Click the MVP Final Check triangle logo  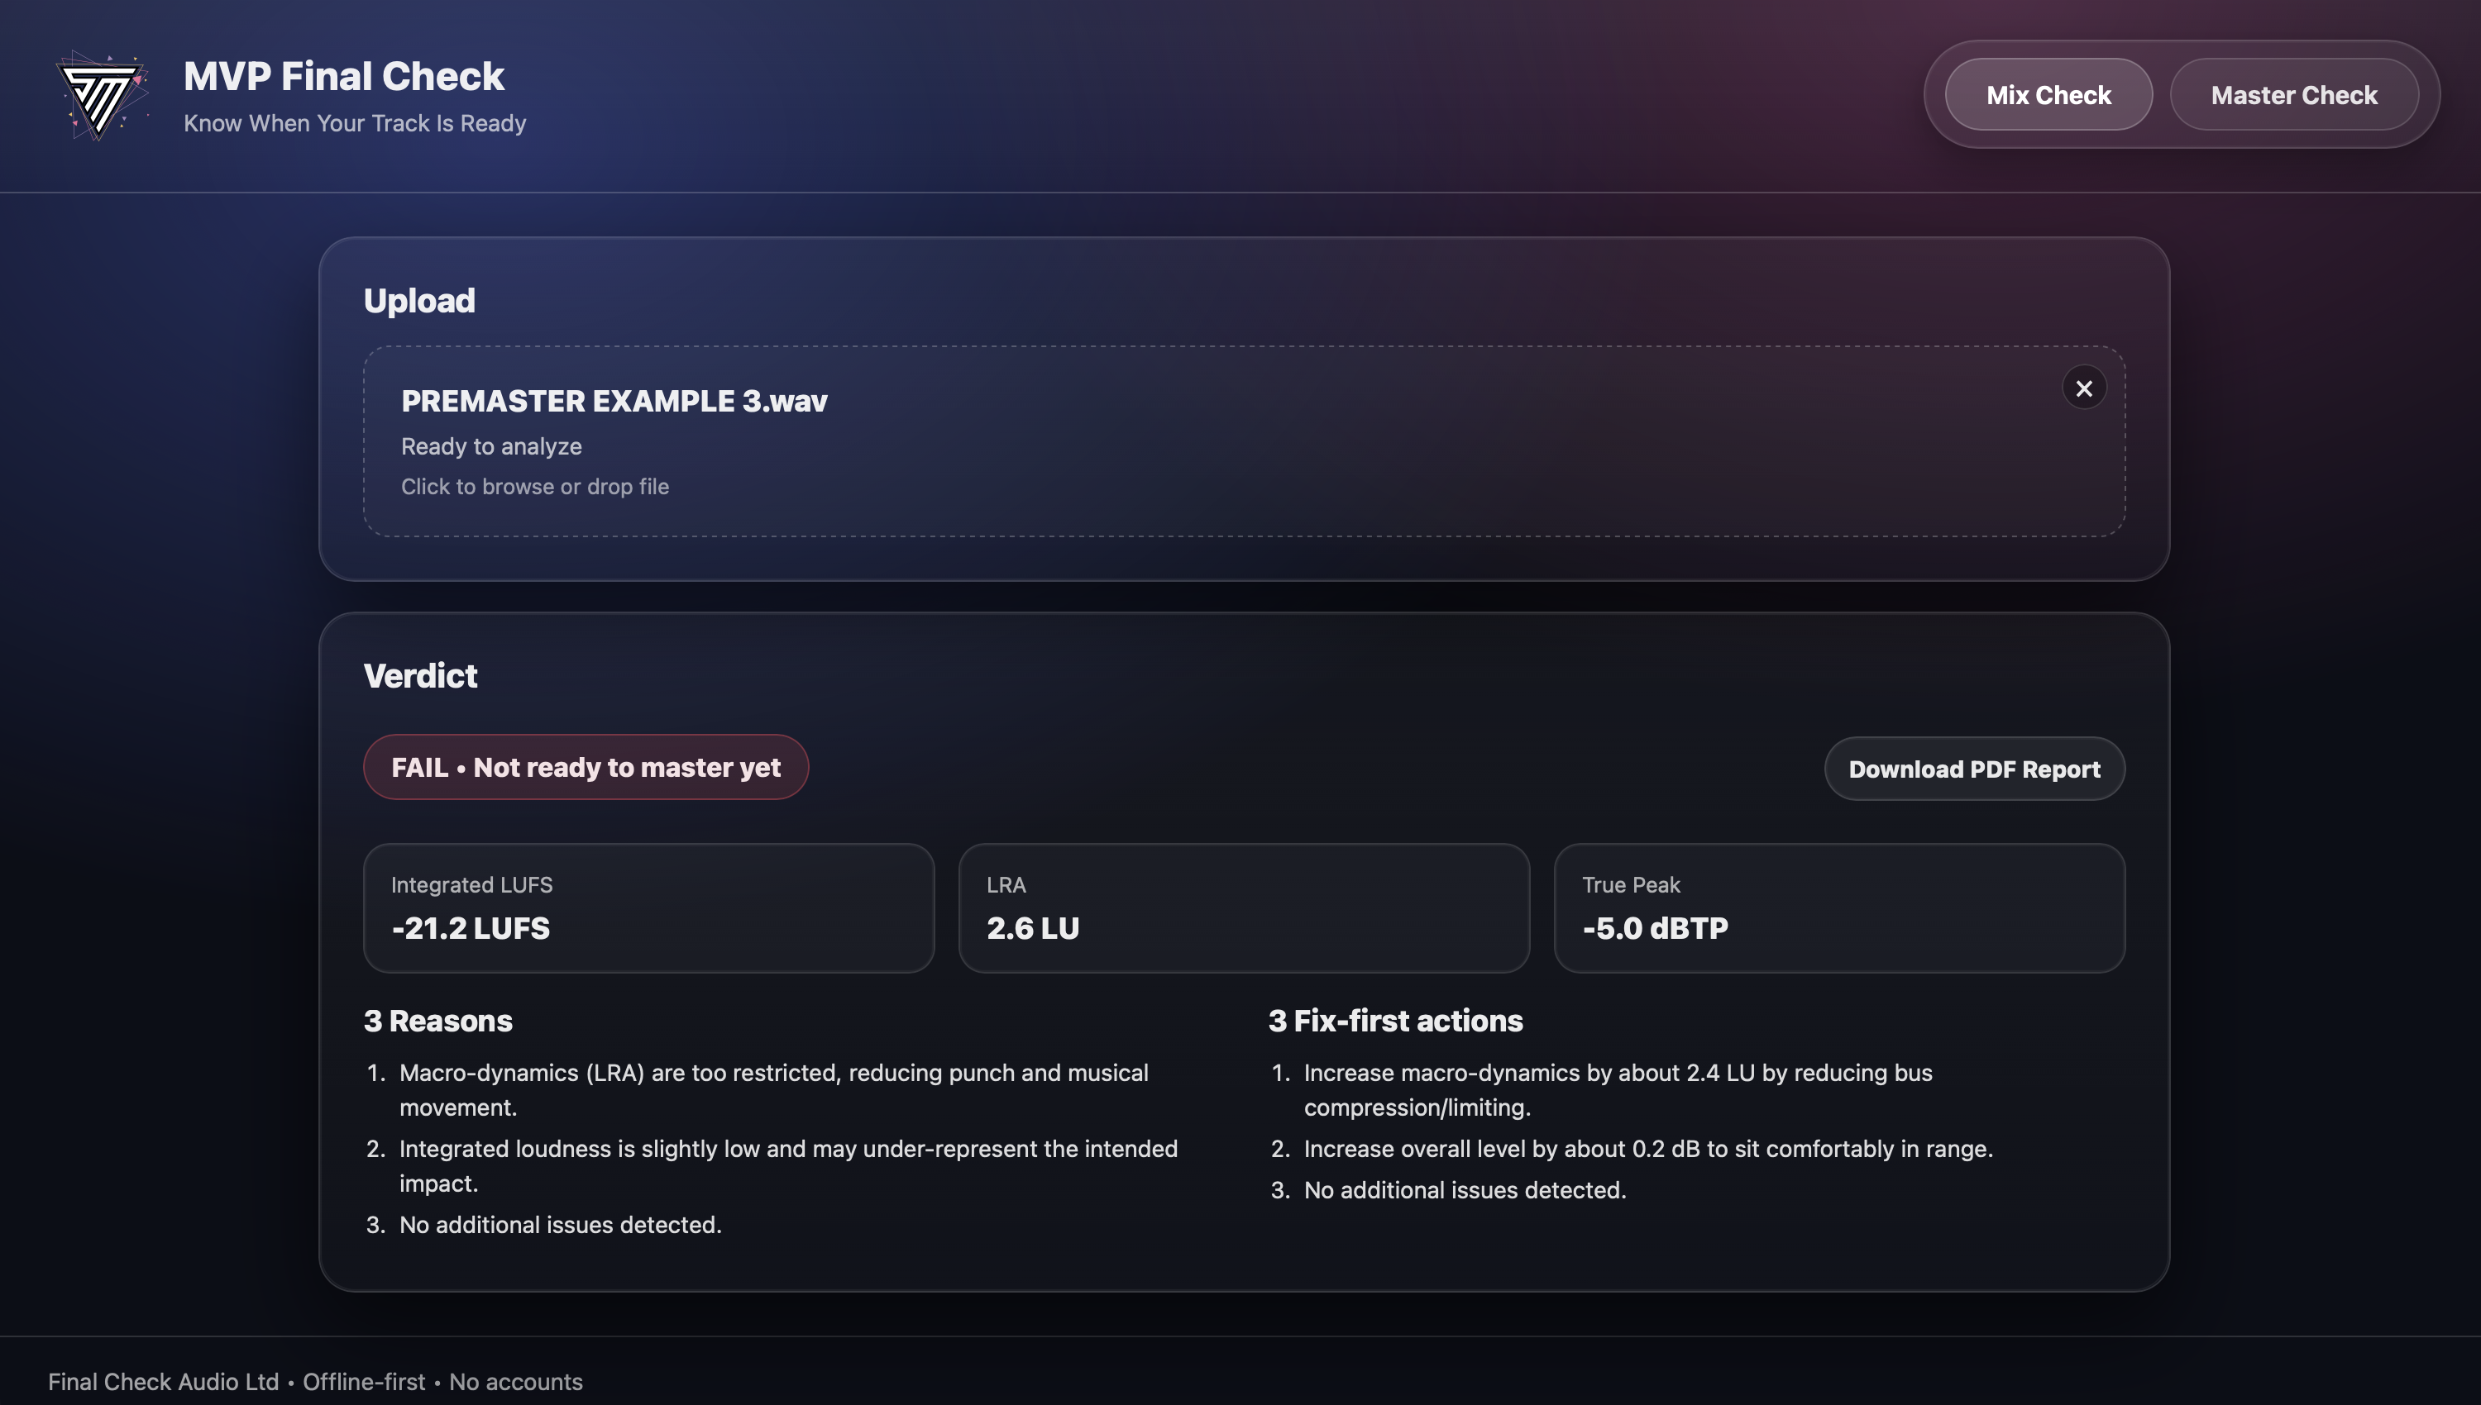(x=100, y=96)
